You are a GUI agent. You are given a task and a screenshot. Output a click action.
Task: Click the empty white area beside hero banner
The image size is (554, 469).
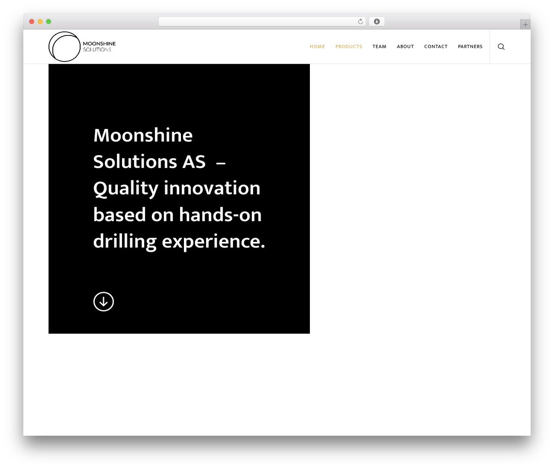[x=420, y=199]
